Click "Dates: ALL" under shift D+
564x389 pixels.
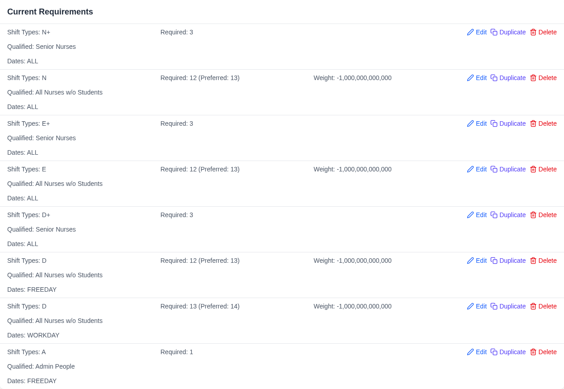point(23,244)
